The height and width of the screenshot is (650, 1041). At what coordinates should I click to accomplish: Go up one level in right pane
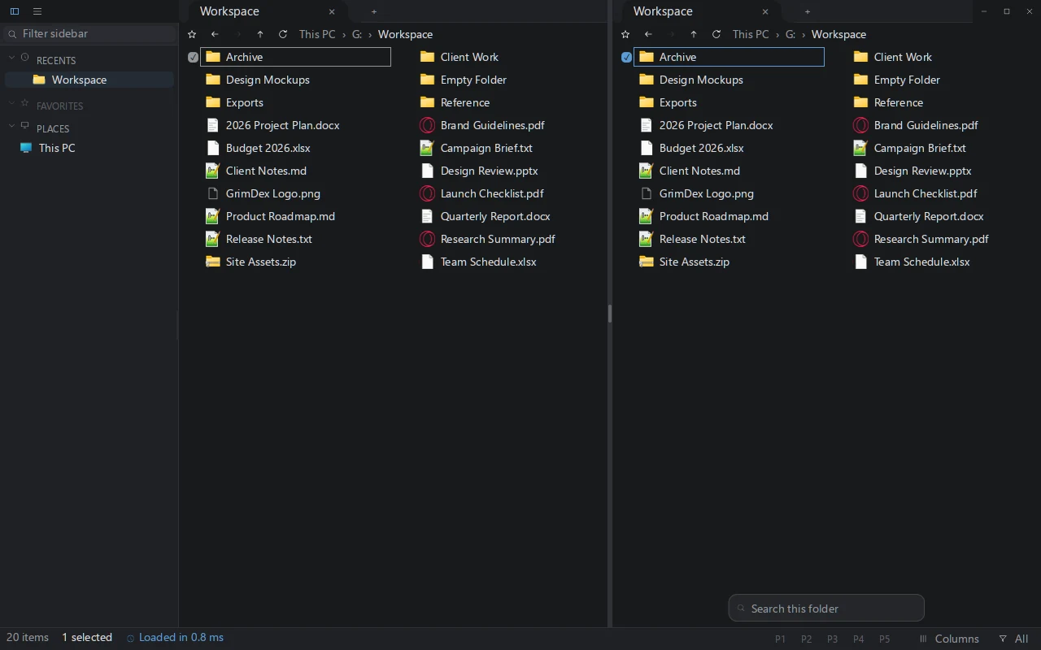[694, 34]
